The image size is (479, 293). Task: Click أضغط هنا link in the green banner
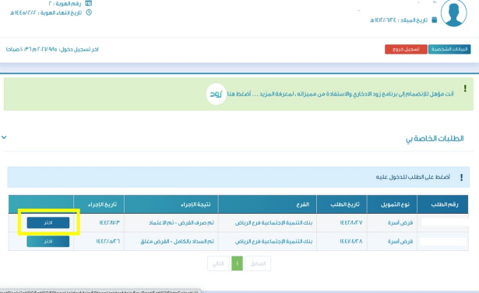(239, 94)
